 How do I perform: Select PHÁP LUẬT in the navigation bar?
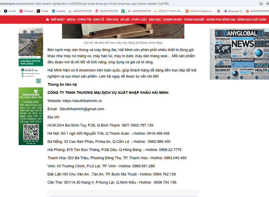pos(139,20)
